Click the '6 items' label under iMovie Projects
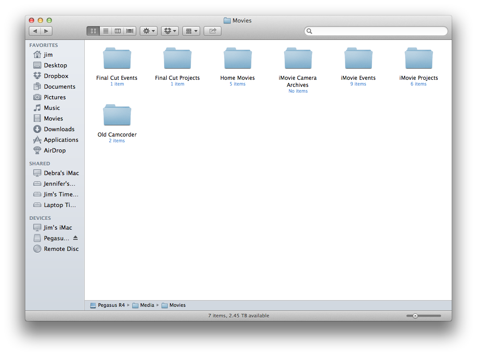477x356 pixels. point(418,84)
